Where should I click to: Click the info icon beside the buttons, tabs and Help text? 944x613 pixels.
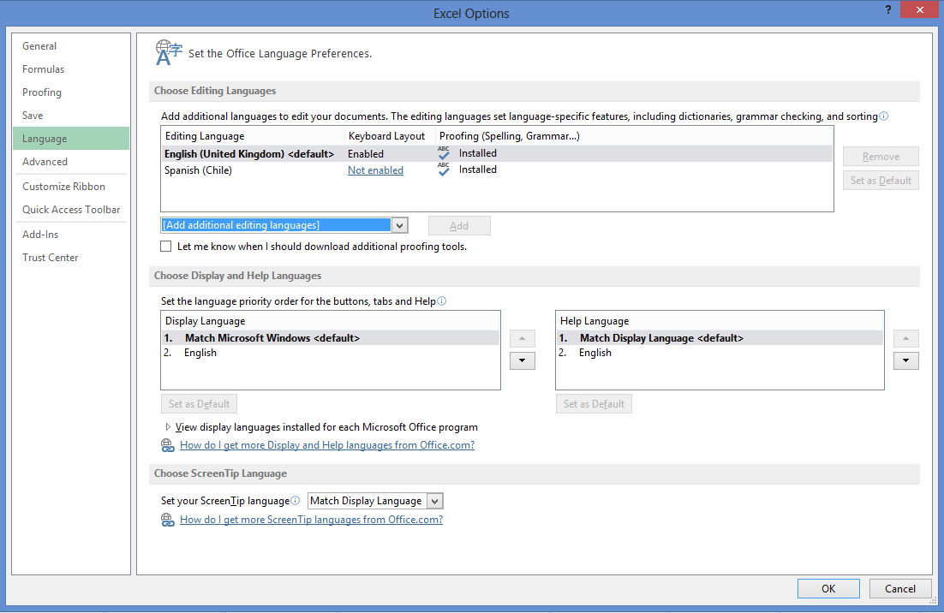[442, 301]
